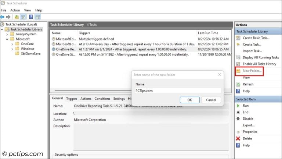
Task: Click the Display All Running Tasks icon
Action: click(x=238, y=57)
